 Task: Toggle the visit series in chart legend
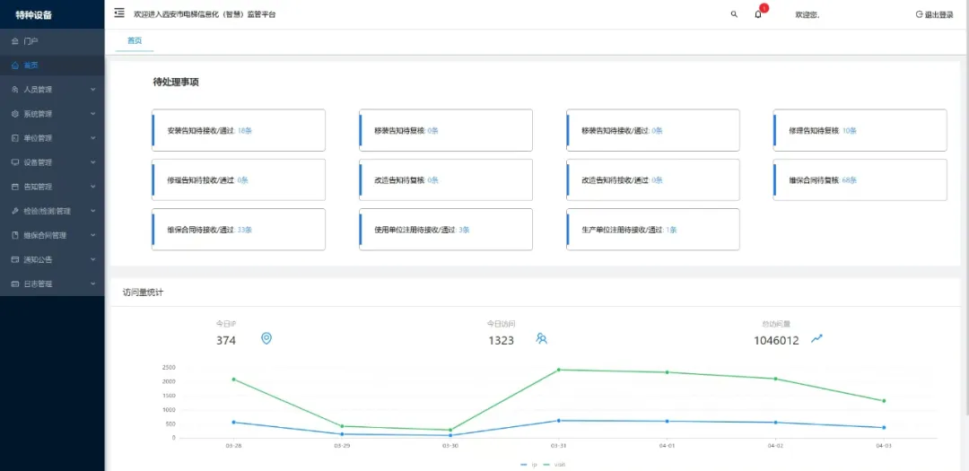click(x=554, y=465)
